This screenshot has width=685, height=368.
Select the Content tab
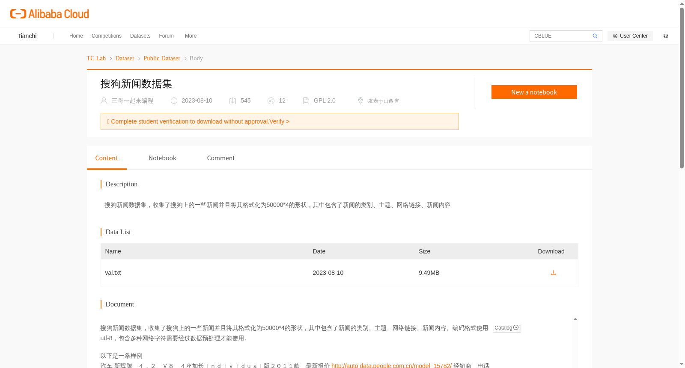(107, 158)
